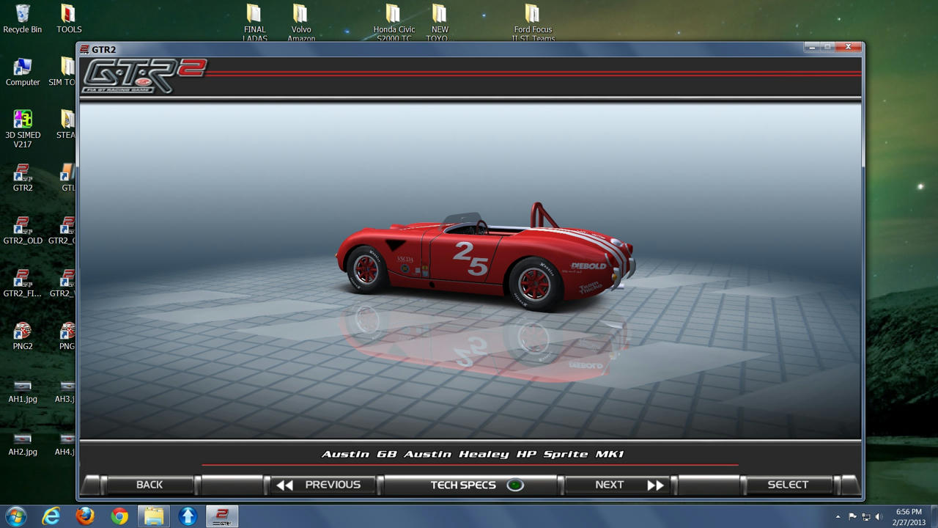Open the AH3.jpg desktop file

[x=65, y=391]
